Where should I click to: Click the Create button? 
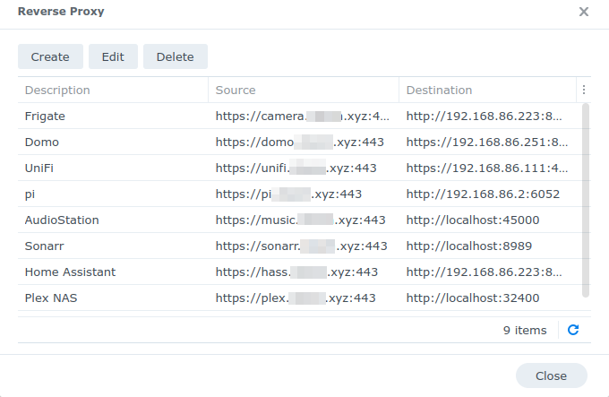pos(50,56)
